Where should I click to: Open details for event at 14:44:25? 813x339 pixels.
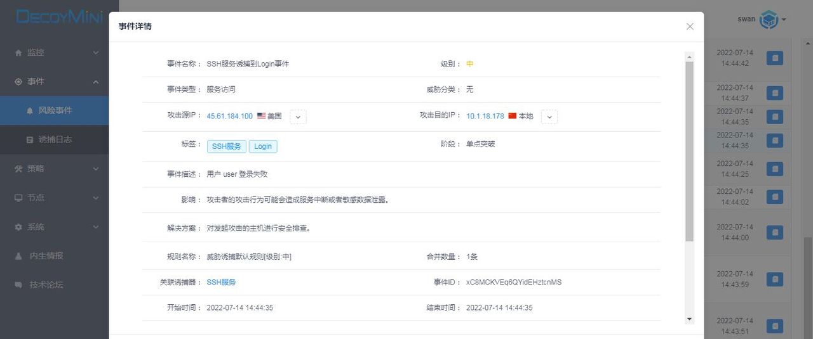pos(774,169)
